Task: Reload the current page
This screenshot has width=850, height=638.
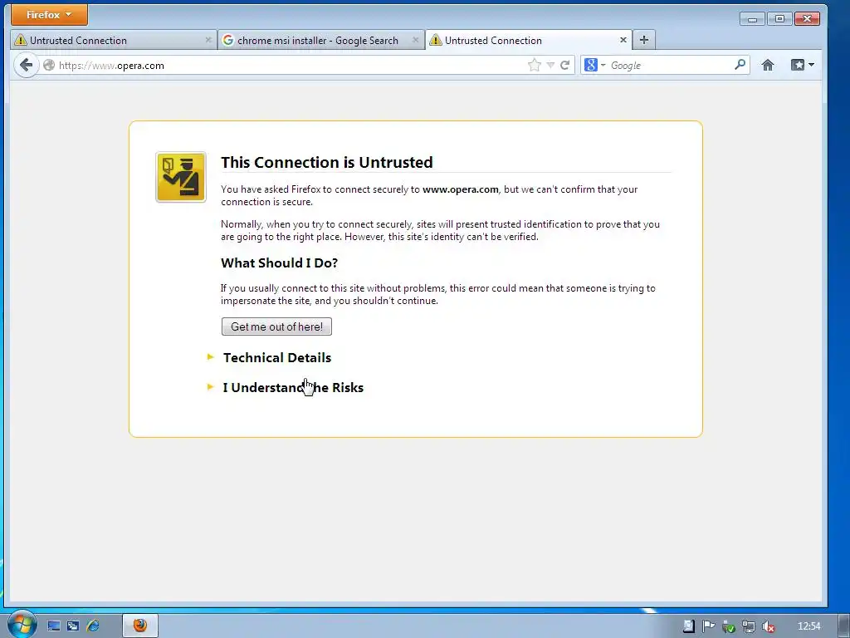Action: tap(564, 65)
